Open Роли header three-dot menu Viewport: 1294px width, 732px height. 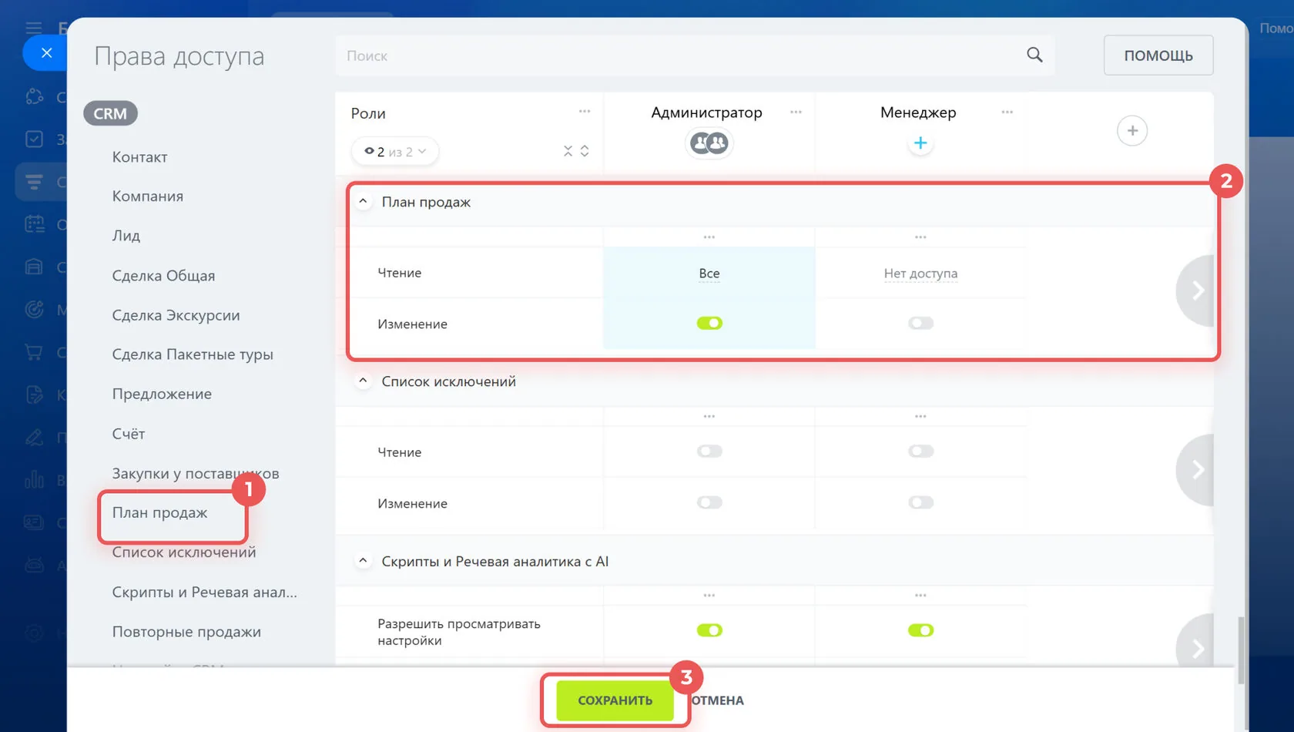[x=585, y=112]
